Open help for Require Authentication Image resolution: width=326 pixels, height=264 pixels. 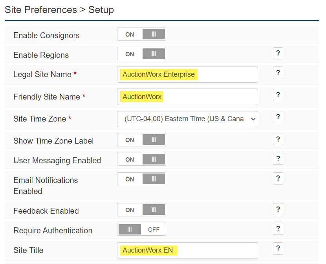pyautogui.click(x=278, y=229)
